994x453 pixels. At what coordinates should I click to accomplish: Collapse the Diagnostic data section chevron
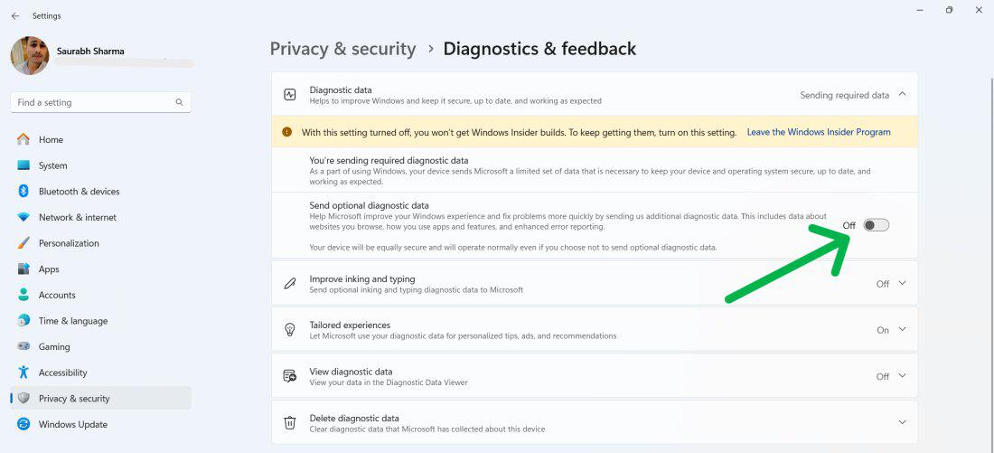point(902,94)
